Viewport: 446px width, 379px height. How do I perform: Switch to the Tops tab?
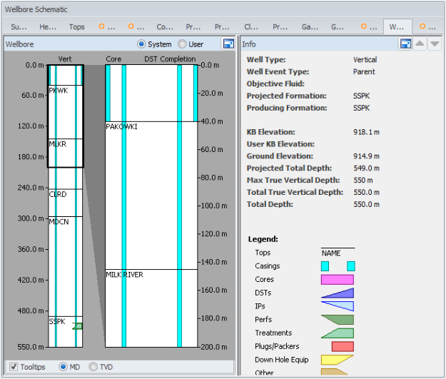point(76,27)
